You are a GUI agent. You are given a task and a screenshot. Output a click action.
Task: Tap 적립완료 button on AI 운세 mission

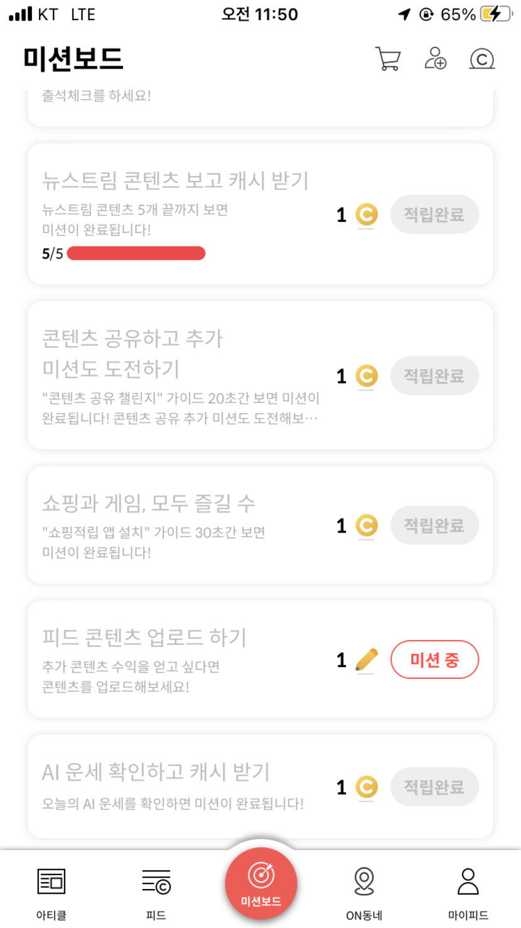pyautogui.click(x=434, y=787)
